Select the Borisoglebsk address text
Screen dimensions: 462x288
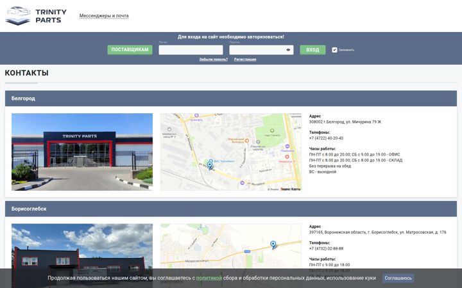[x=378, y=232]
